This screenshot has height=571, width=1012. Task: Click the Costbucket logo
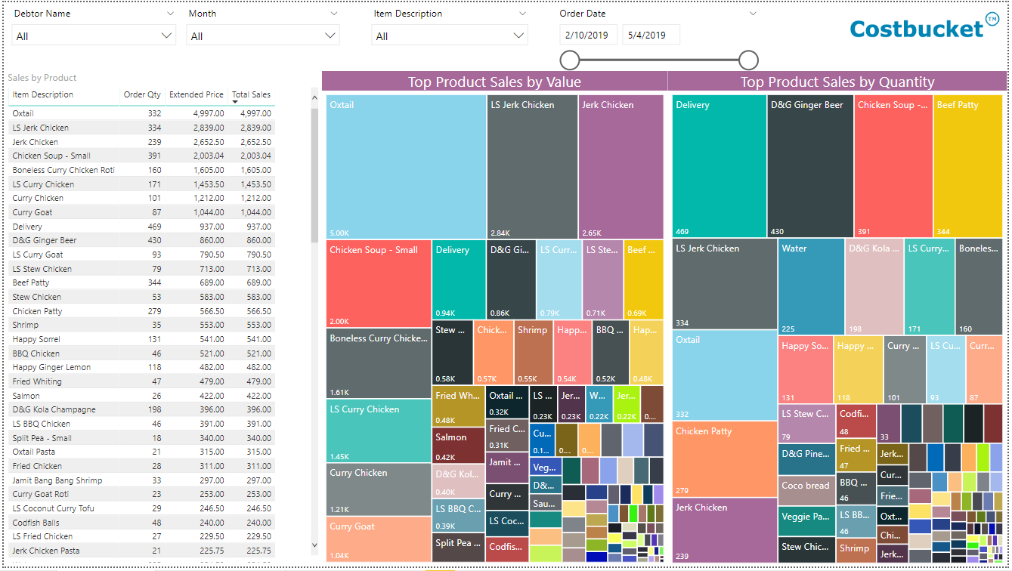point(924,27)
